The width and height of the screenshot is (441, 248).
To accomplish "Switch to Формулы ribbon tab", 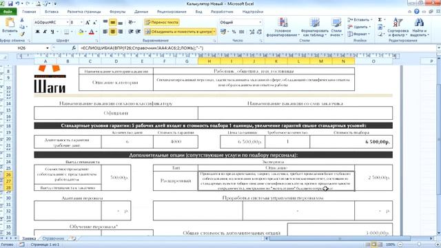I will pyautogui.click(x=117, y=12).
